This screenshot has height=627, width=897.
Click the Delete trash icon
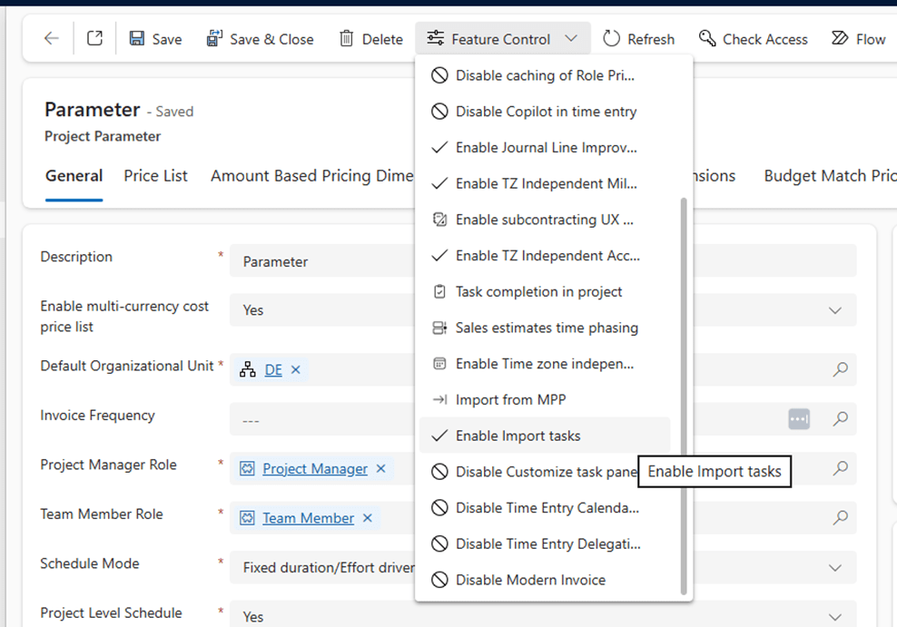point(347,39)
